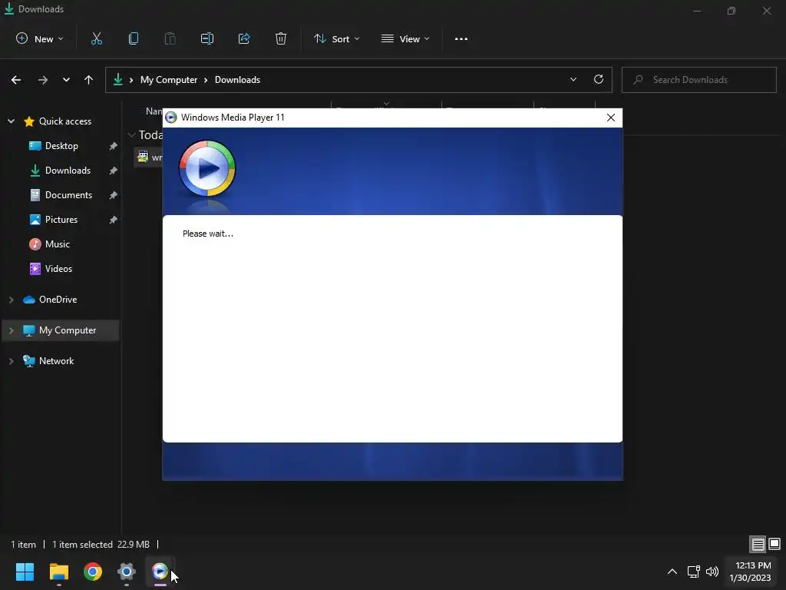Click the Paste clipboard icon
This screenshot has width=786, height=590.
tap(170, 38)
